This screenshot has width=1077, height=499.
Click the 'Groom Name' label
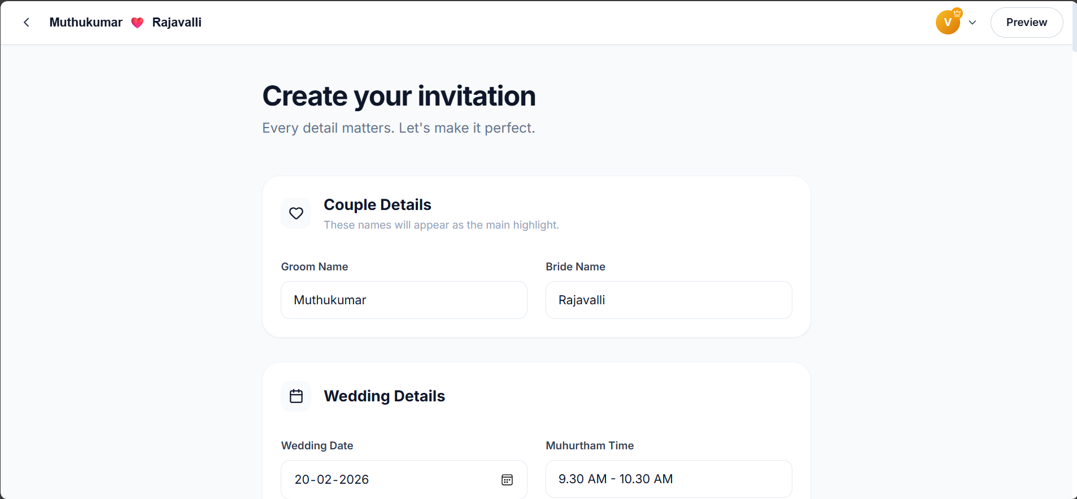pyautogui.click(x=315, y=267)
